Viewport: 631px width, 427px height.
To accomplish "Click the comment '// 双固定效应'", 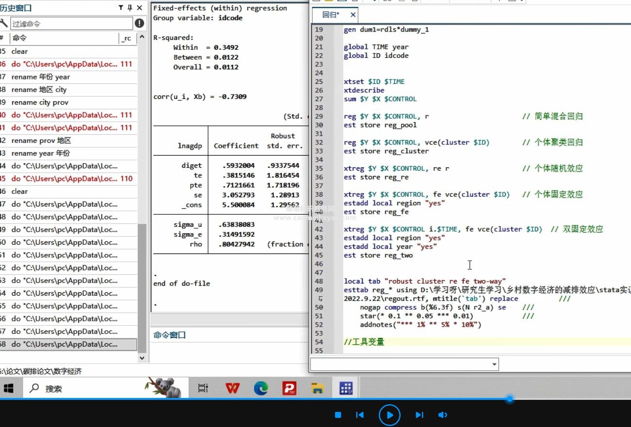I will coord(577,229).
